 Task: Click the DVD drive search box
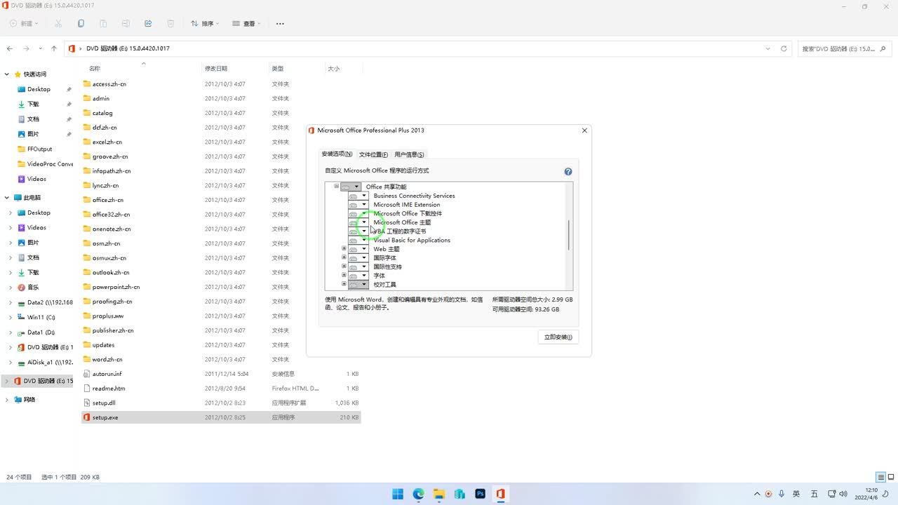(x=838, y=49)
